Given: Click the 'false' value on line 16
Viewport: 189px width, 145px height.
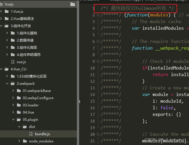Looking at the screenshot, I should click(x=167, y=108).
